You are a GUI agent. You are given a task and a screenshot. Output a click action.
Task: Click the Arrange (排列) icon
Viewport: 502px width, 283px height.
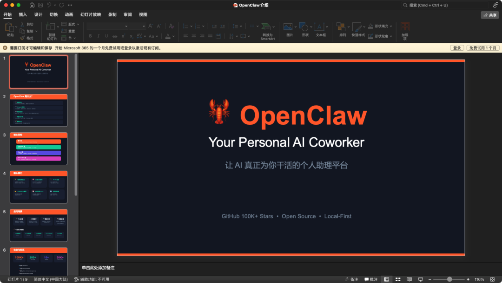(341, 27)
